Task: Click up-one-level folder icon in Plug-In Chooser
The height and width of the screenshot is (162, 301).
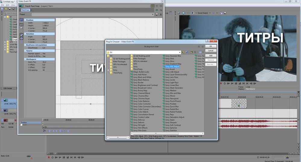Action: [183, 52]
